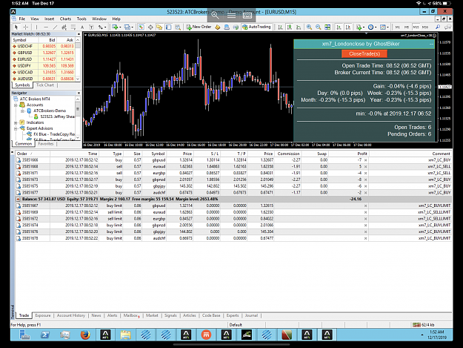Launch MetaEditor from the yellow diamond icon

(218, 27)
